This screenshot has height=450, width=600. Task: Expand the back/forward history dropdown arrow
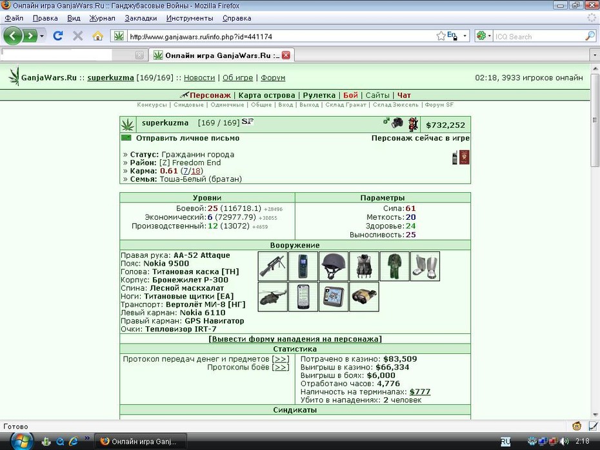pyautogui.click(x=42, y=36)
